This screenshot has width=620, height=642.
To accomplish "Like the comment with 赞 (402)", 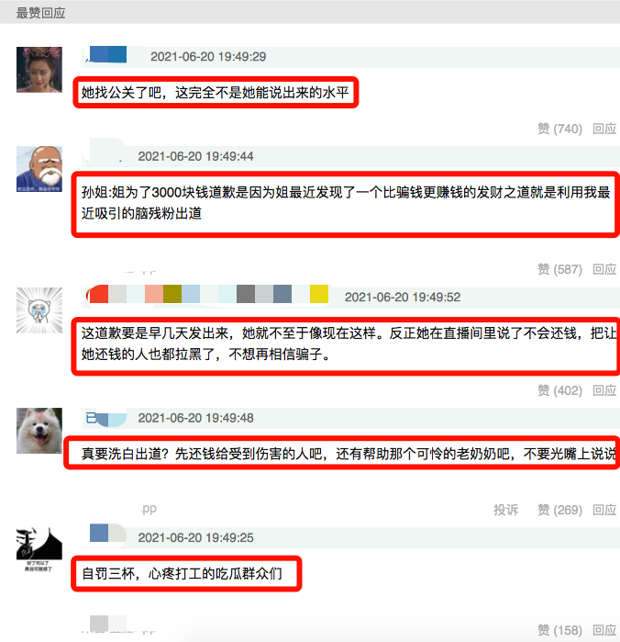I will pos(559,390).
